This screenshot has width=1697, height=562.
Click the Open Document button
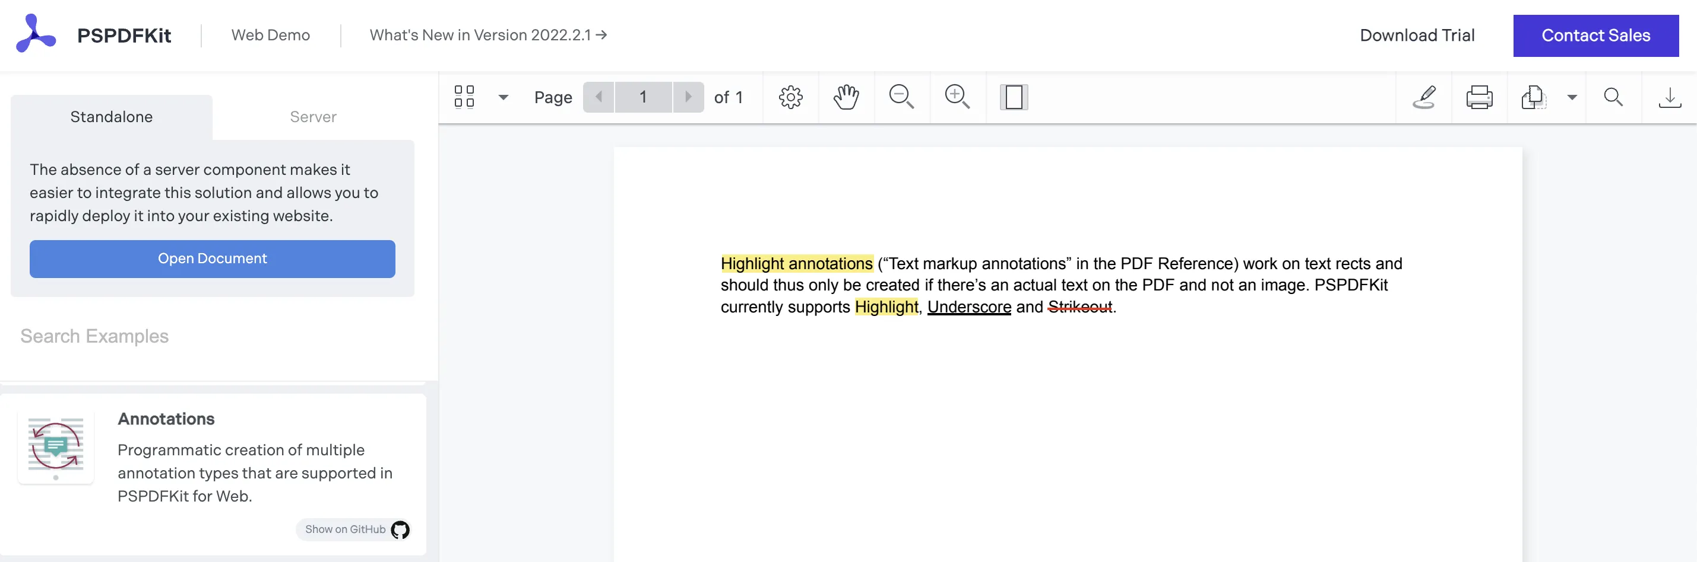pyautogui.click(x=212, y=258)
